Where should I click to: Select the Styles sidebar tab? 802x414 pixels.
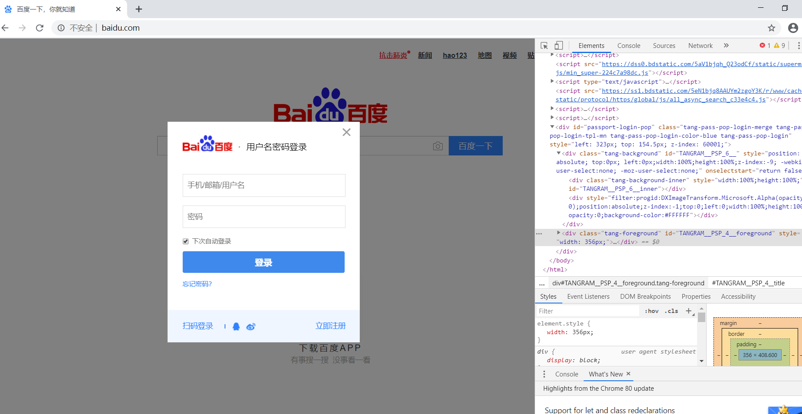coord(548,297)
